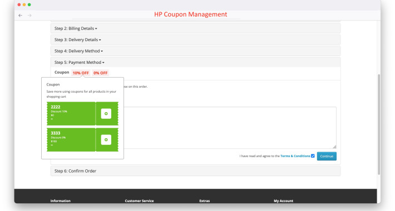This screenshot has width=395, height=211.
Task: Click the Information footer heading
Action: pos(61,200)
